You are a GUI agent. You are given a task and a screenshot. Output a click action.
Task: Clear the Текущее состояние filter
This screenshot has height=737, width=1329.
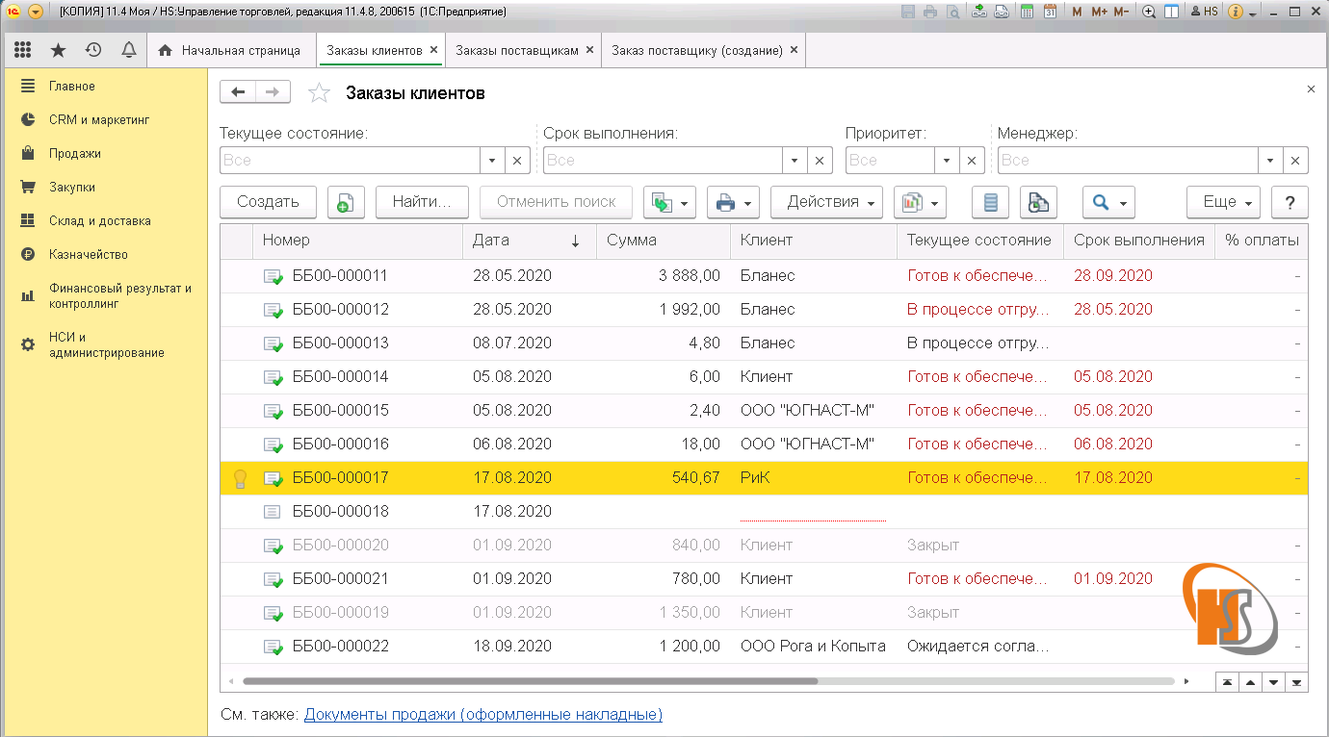click(x=517, y=161)
